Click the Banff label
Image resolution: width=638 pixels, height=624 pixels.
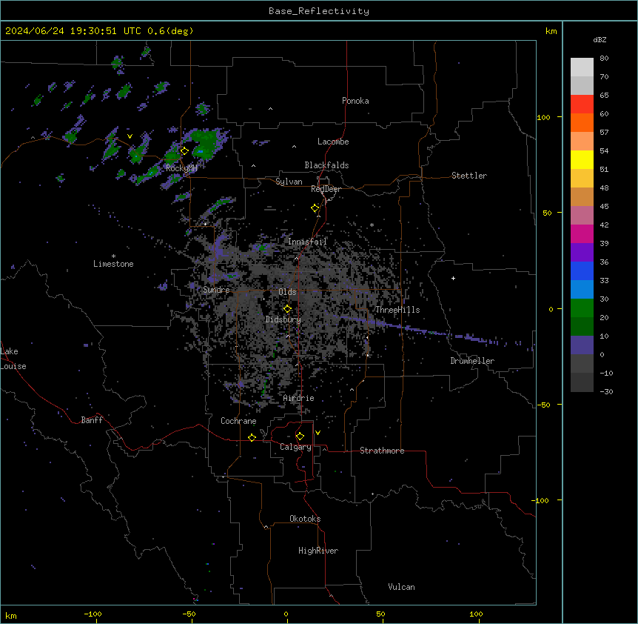[92, 420]
